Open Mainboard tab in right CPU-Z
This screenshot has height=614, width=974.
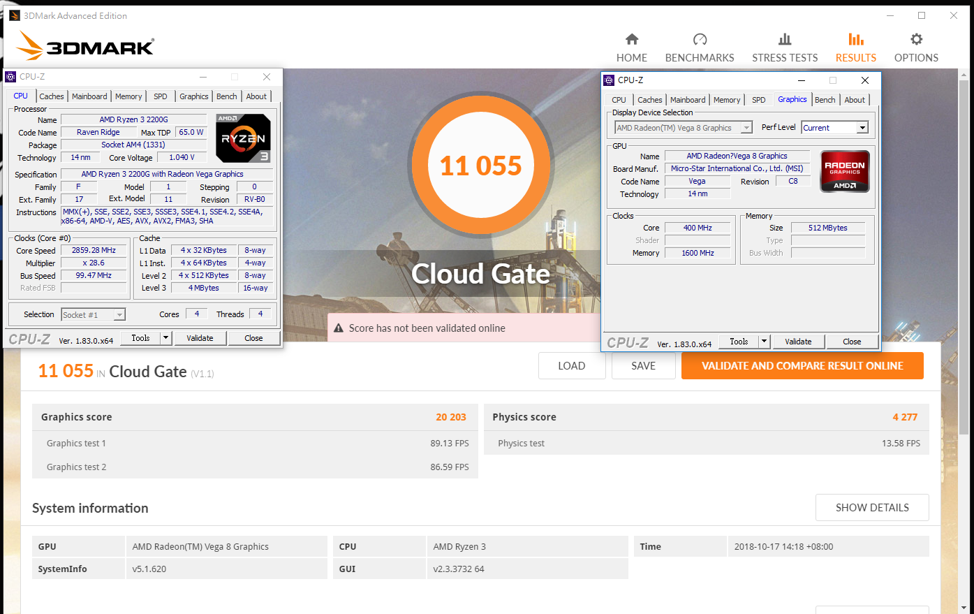(x=688, y=100)
